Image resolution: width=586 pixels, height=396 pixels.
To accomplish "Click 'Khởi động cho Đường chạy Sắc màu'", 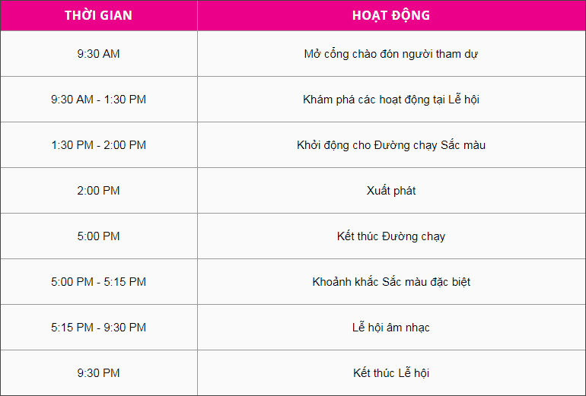I will point(391,145).
